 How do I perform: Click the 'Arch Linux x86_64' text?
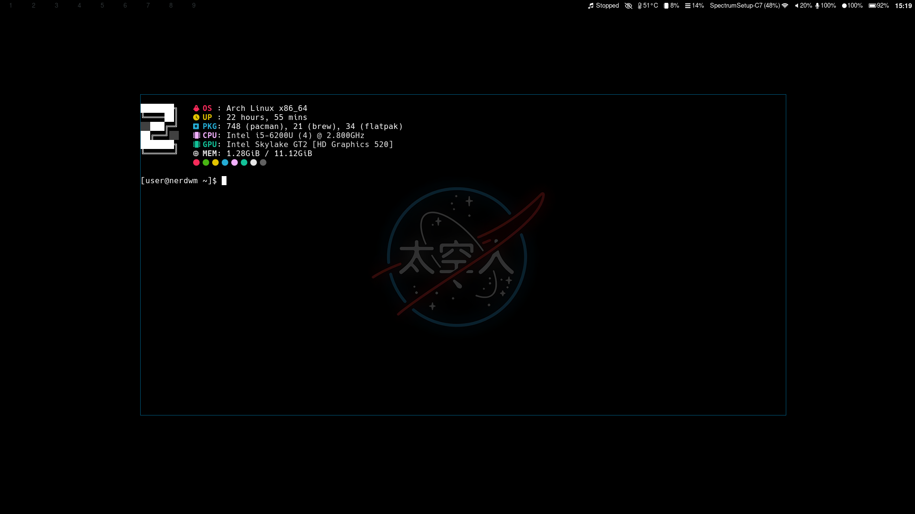point(267,109)
